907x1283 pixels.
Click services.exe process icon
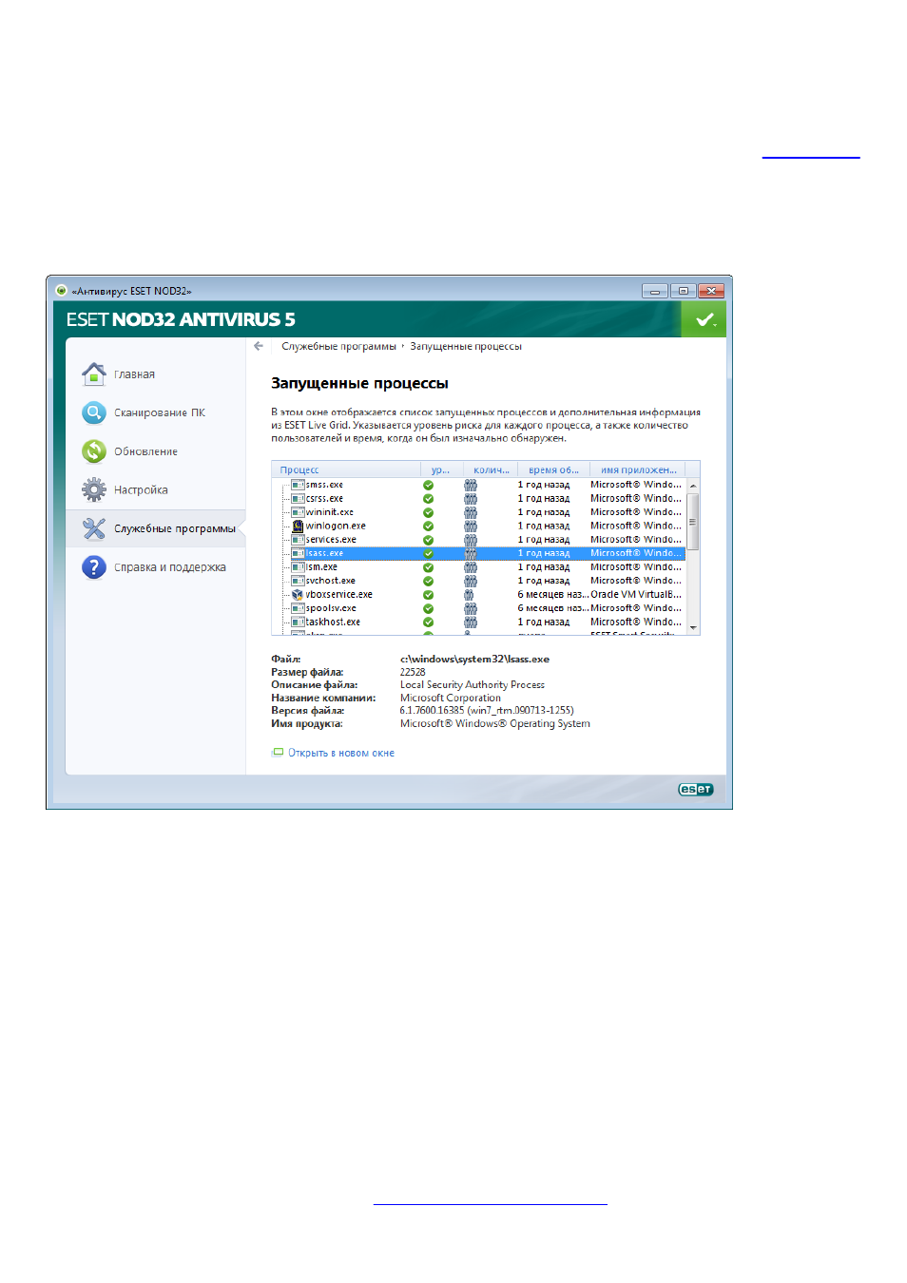(x=298, y=540)
